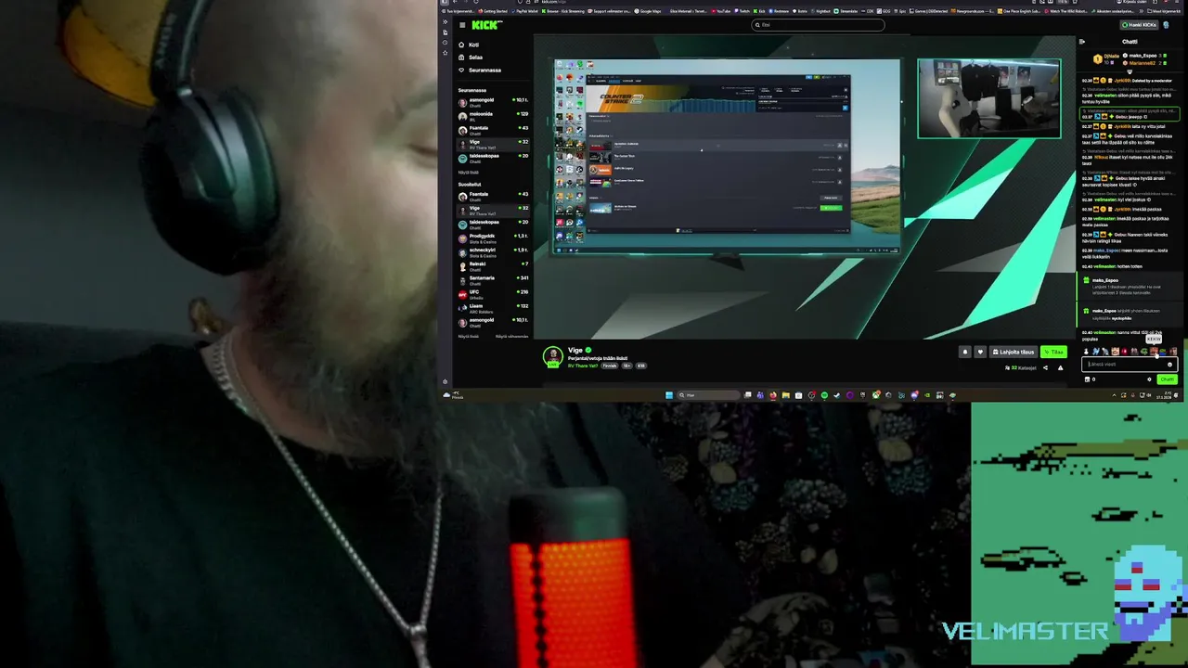Open the emoji picker in chat input
This screenshot has width=1188, height=668.
coord(1169,365)
